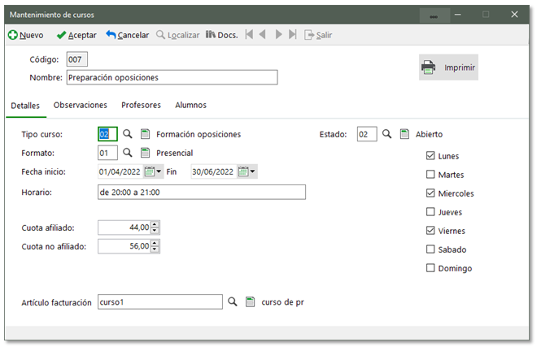The height and width of the screenshot is (351, 541).
Task: Uncheck the Miercoles checkbox
Action: point(430,193)
